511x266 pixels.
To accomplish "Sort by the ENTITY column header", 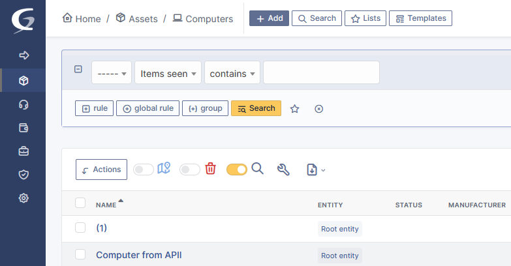I will tap(330, 205).
